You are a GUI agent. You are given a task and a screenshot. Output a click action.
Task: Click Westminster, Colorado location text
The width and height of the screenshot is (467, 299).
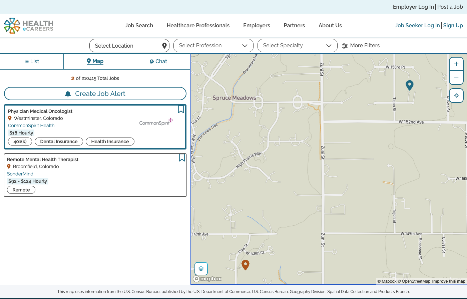(38, 118)
